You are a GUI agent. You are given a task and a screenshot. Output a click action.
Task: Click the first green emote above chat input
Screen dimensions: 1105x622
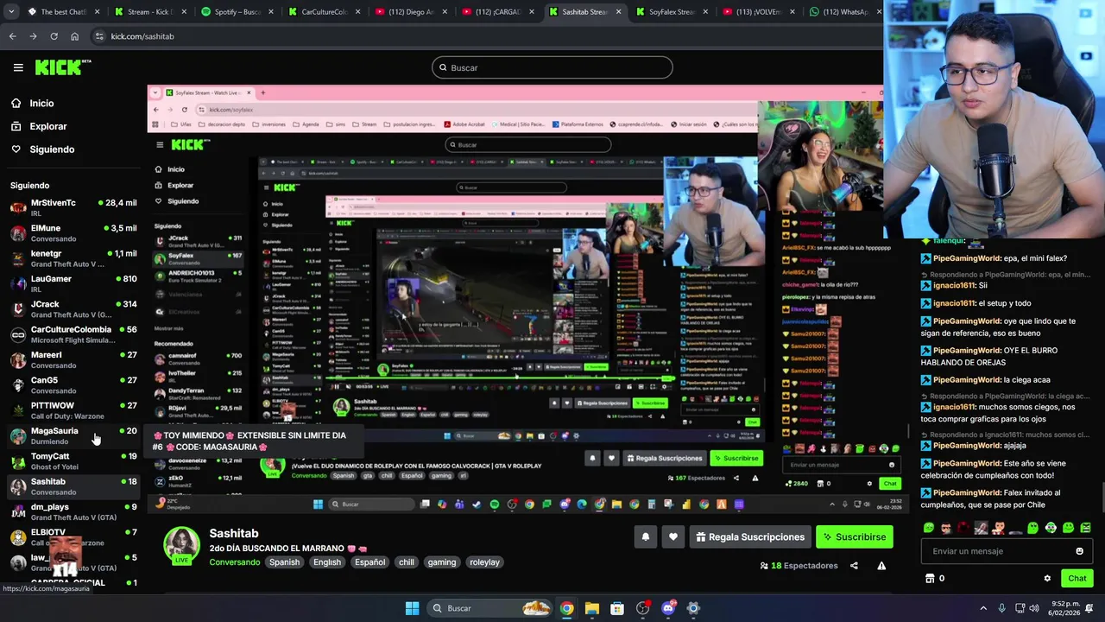point(929,528)
